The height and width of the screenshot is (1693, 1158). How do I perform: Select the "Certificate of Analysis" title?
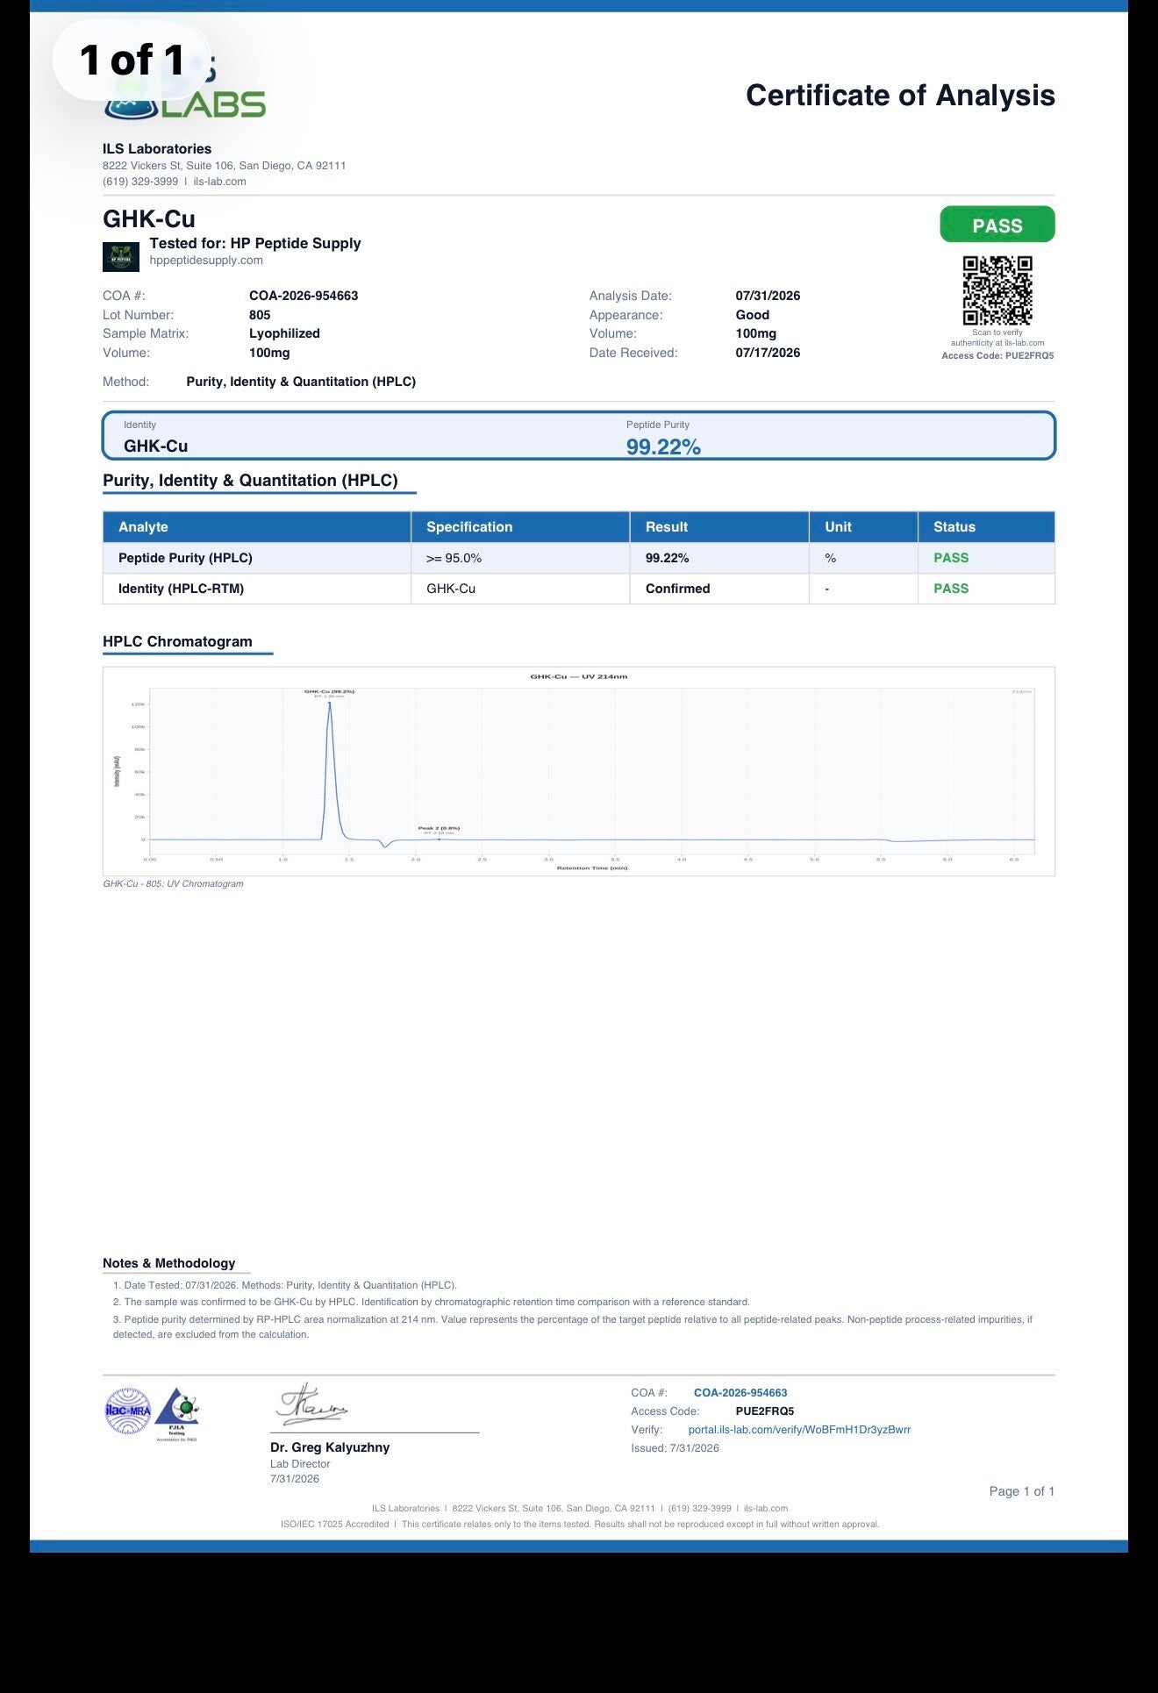pos(900,95)
